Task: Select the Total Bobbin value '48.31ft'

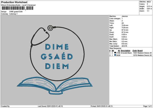Action: [124, 46]
